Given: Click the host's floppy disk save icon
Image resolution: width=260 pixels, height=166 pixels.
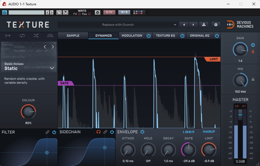Looking at the screenshot, I should click(65, 12).
